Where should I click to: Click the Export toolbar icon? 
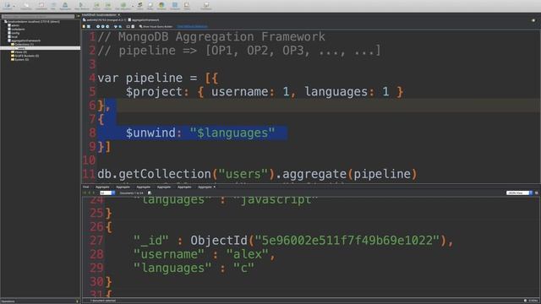(x=96, y=6)
